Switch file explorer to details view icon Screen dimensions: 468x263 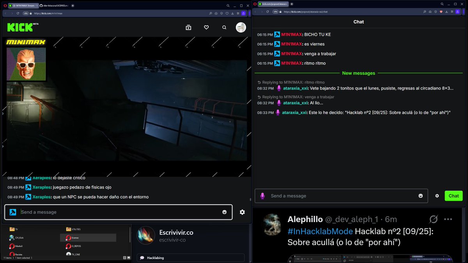124,258
